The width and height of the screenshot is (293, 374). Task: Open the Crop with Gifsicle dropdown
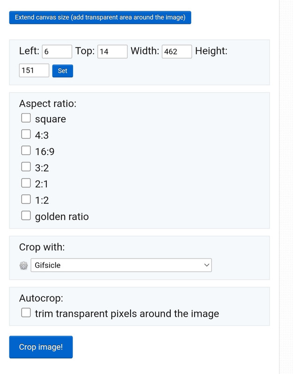tap(121, 266)
